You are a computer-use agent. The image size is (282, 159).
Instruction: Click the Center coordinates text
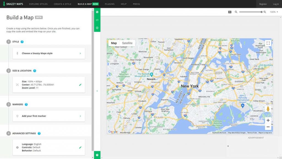tap(38, 85)
